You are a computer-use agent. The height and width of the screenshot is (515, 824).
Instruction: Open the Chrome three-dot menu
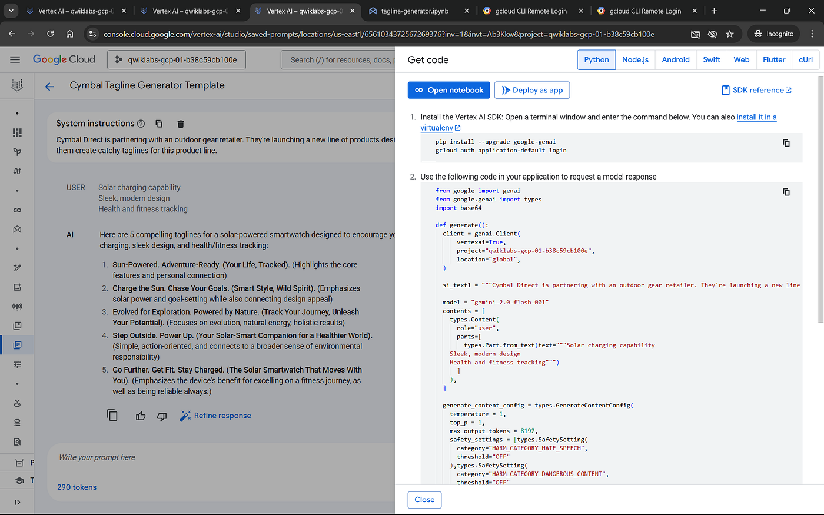pyautogui.click(x=813, y=34)
